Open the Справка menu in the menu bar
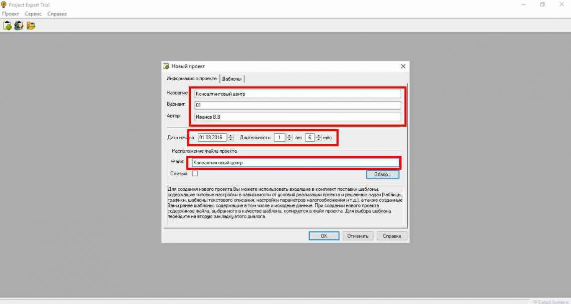This screenshot has width=571, height=304. [57, 14]
